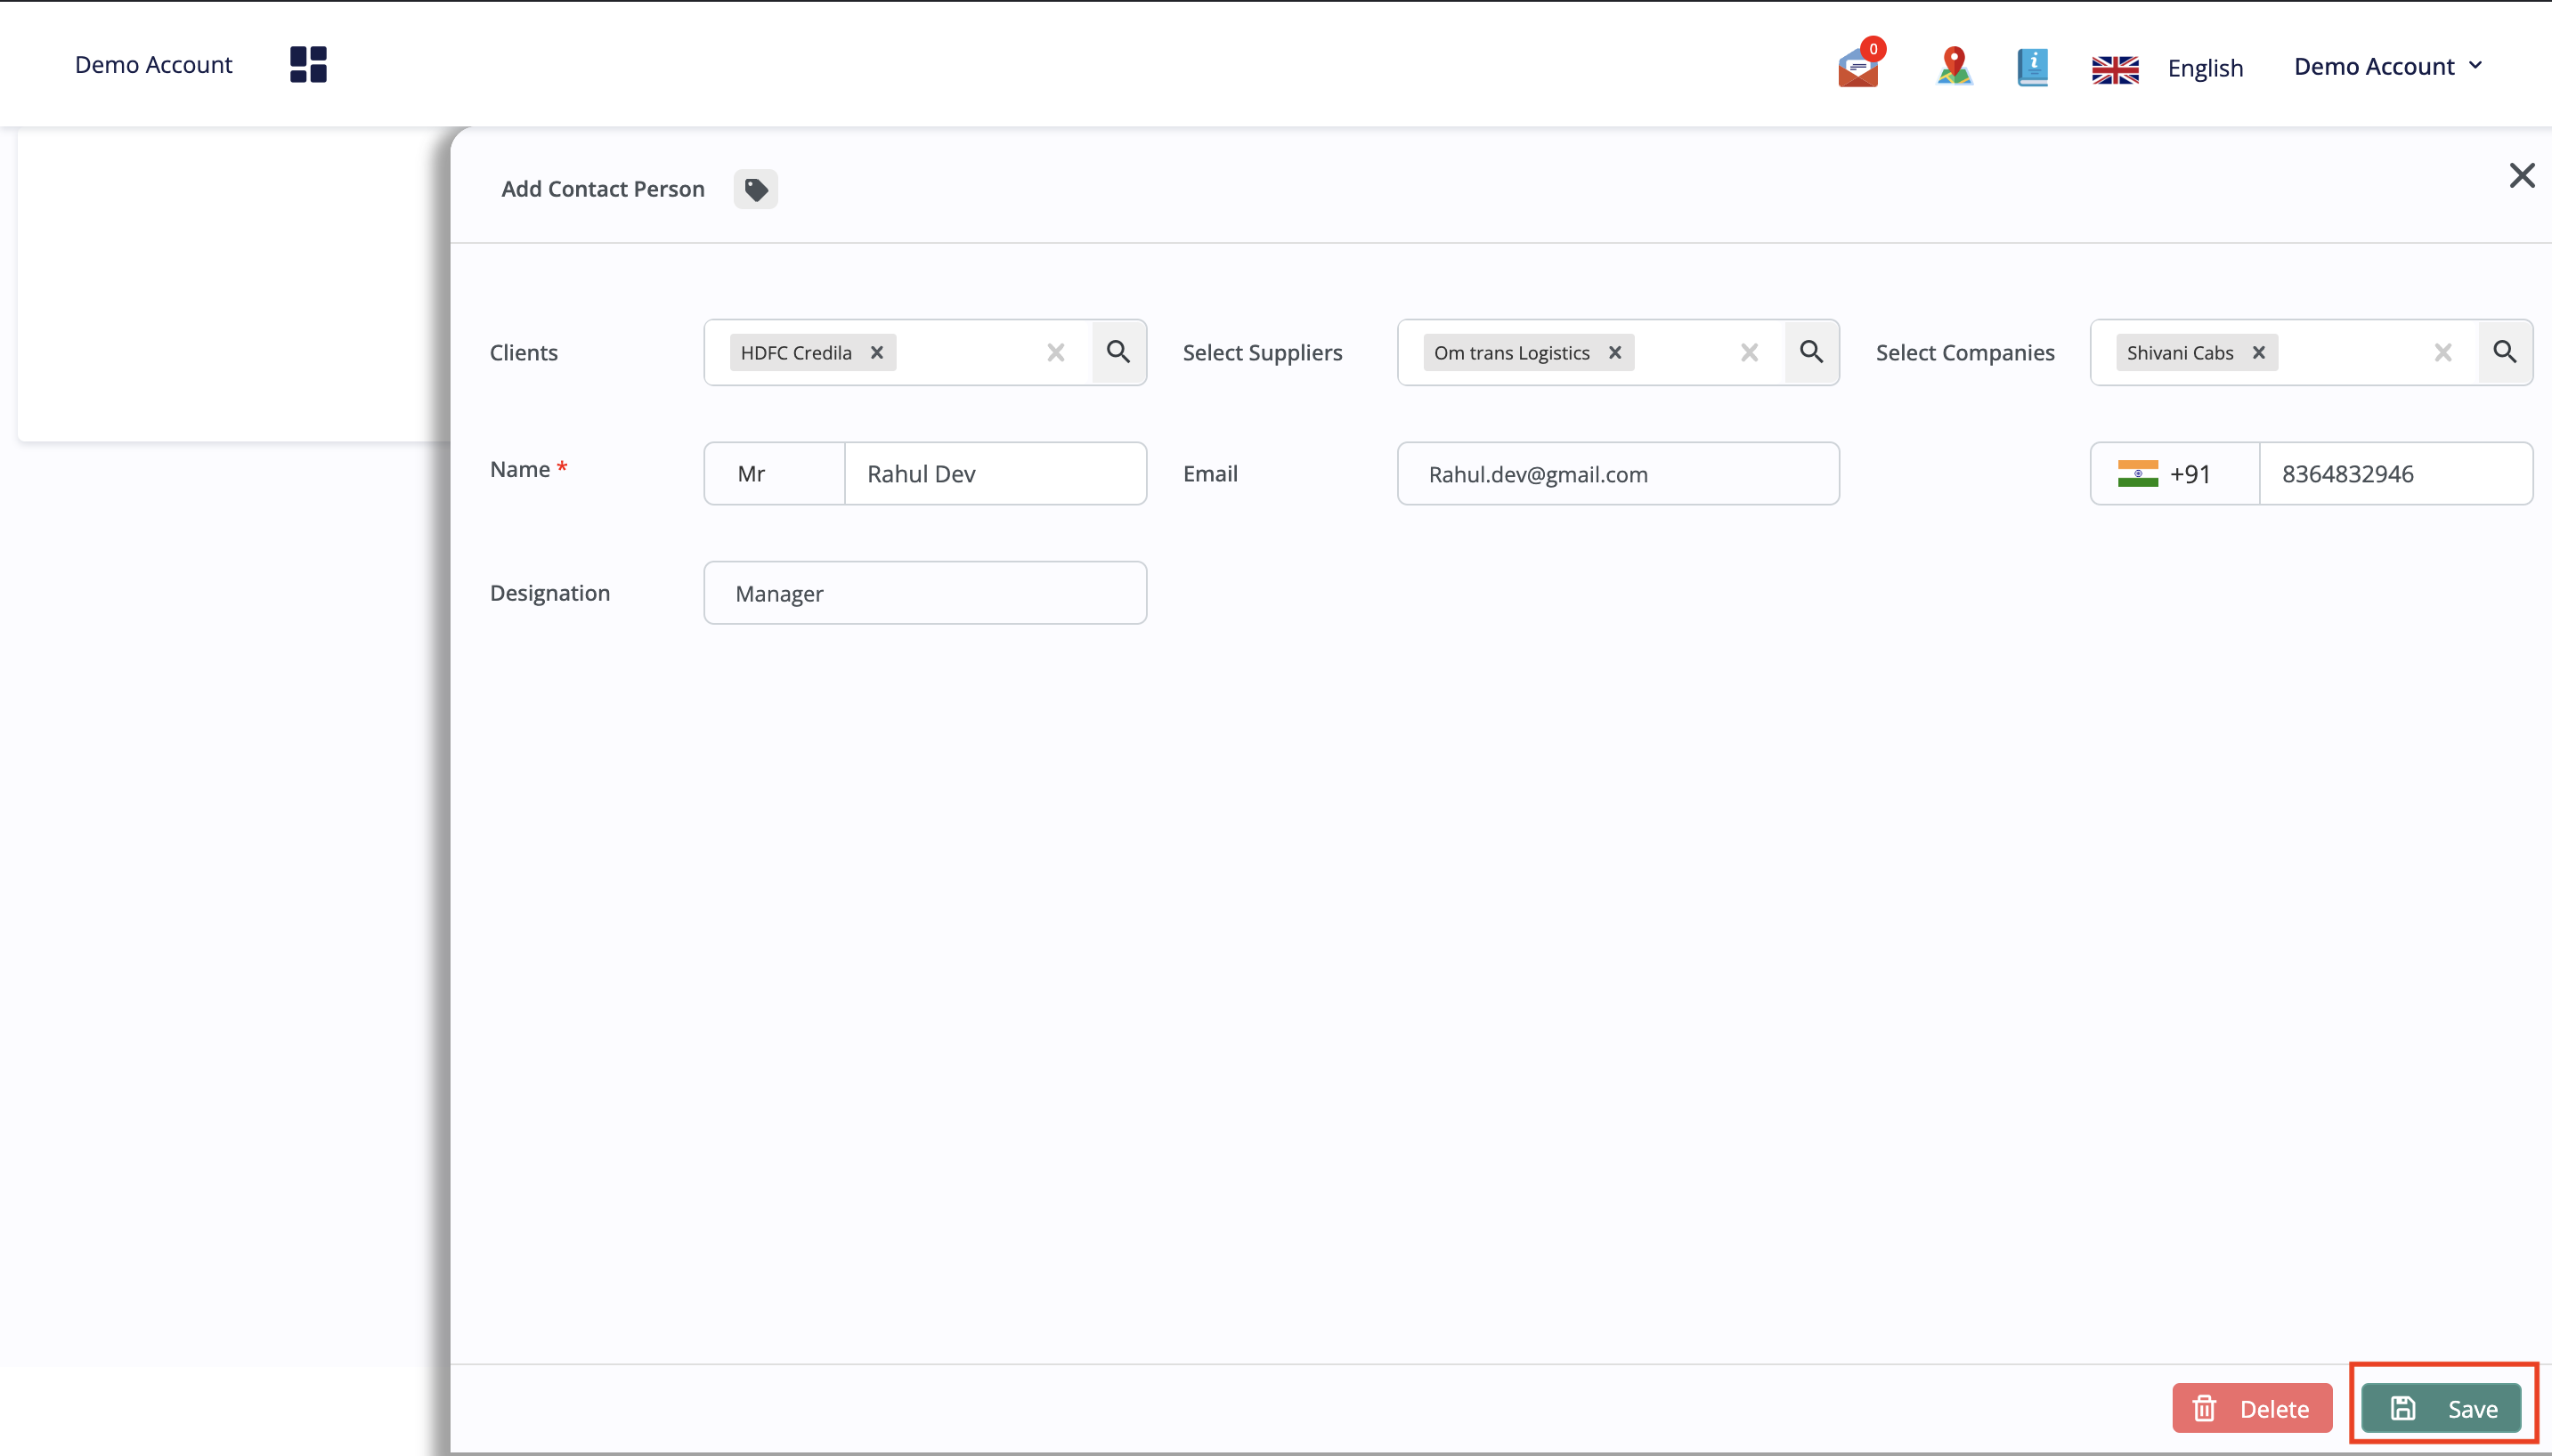This screenshot has width=2552, height=1456.
Task: Clear all selections in the Clients field
Action: click(1055, 353)
